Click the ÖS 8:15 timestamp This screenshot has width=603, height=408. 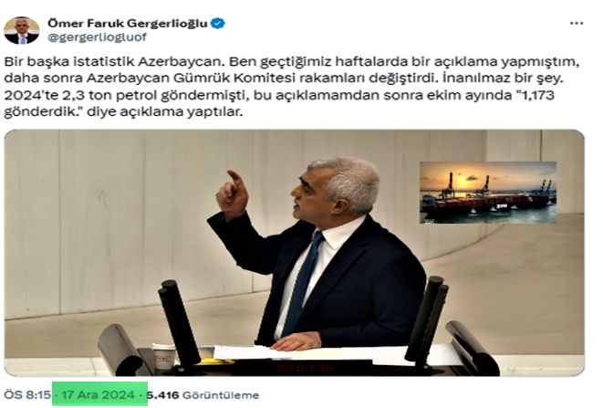[27, 395]
